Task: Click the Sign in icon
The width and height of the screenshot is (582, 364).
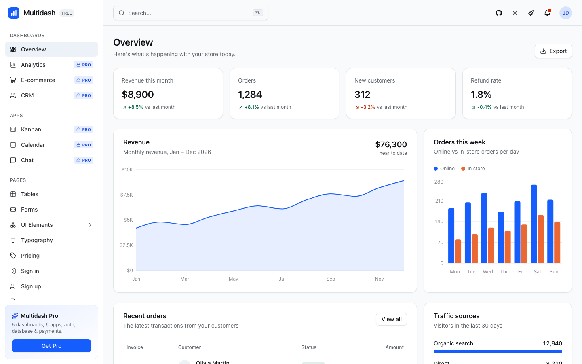Action: [x=13, y=271]
